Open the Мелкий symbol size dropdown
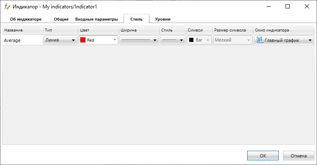317x165 pixels. pos(232,40)
